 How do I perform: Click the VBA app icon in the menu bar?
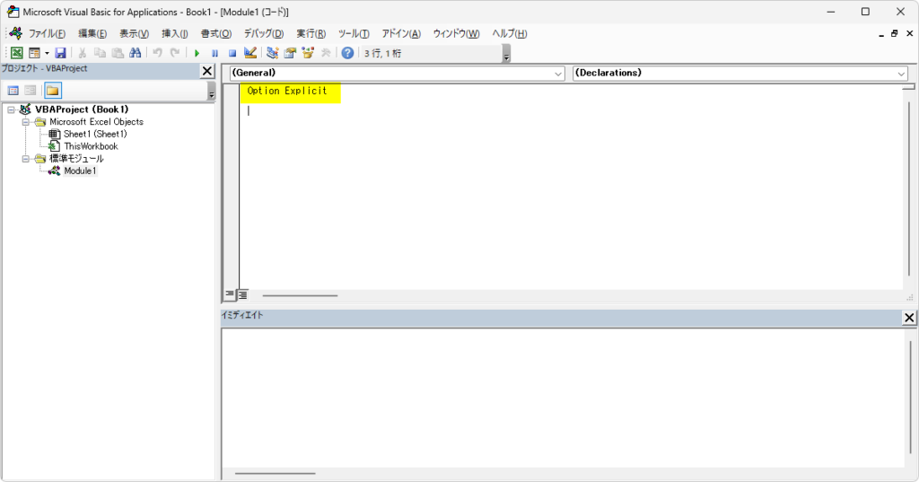tap(16, 33)
